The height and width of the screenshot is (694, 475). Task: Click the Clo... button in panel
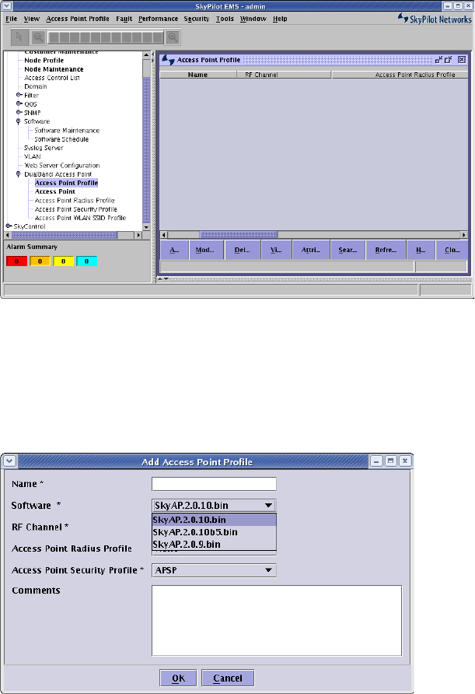452,250
